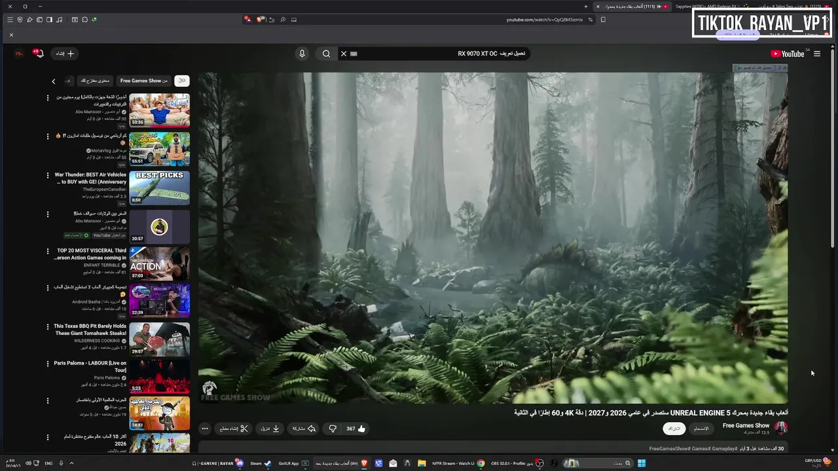The height and width of the screenshot is (471, 838).
Task: Click the youtube.com address bar URL
Action: (x=545, y=20)
